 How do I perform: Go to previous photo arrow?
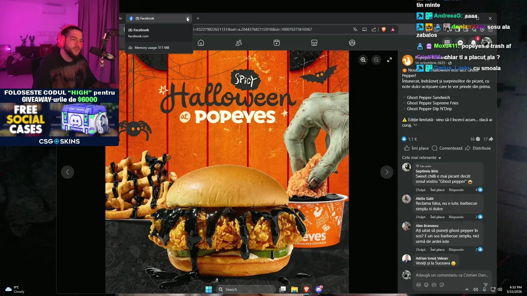[68, 172]
